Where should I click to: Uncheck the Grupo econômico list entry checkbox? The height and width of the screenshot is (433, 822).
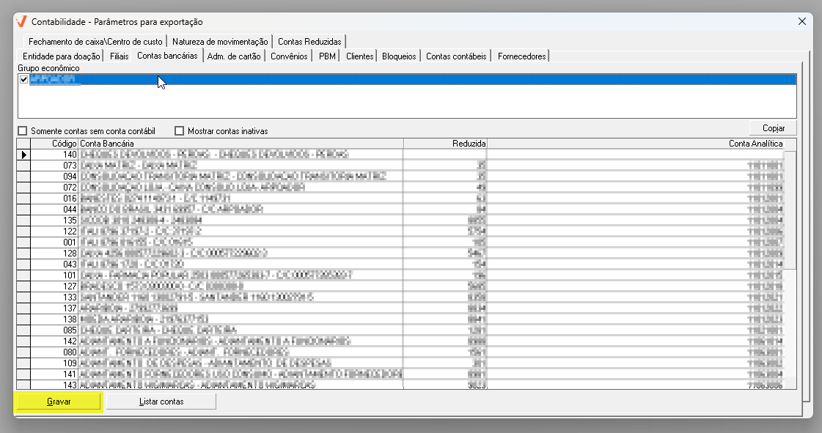coord(23,80)
